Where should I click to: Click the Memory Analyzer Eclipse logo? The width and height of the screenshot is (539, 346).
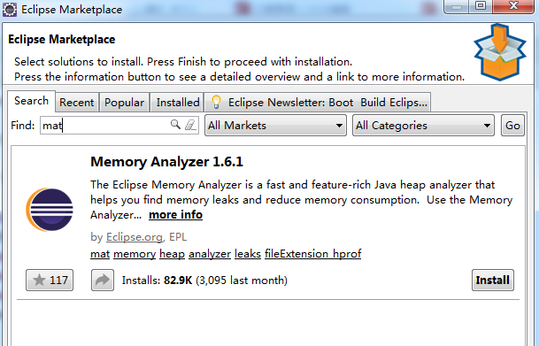coord(50,210)
